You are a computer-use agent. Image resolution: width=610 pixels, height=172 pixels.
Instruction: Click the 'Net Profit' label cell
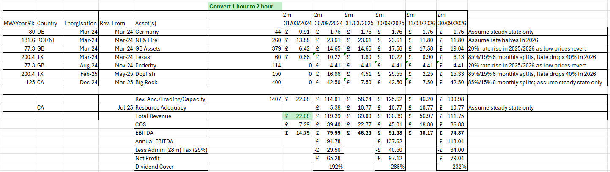click(x=171, y=158)
